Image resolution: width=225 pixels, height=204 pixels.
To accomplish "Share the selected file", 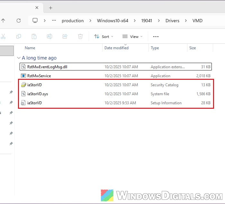I will [x=65, y=36].
